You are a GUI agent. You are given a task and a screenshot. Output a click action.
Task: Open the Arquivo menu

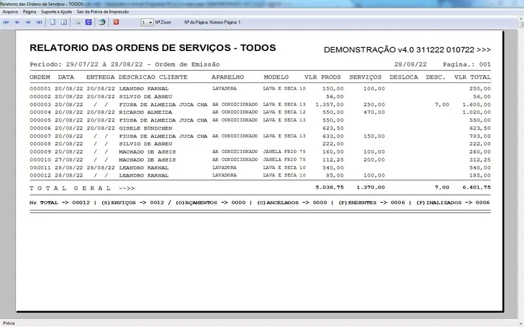tap(10, 12)
